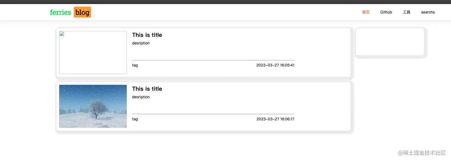Image resolution: width=451 pixels, height=161 pixels.
Task: Select the searchs nav item
Action: click(x=428, y=12)
